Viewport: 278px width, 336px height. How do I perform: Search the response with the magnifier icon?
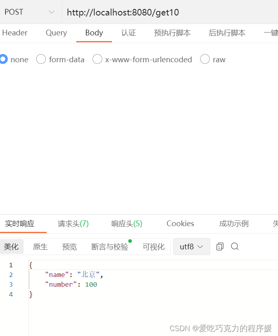pyautogui.click(x=235, y=247)
